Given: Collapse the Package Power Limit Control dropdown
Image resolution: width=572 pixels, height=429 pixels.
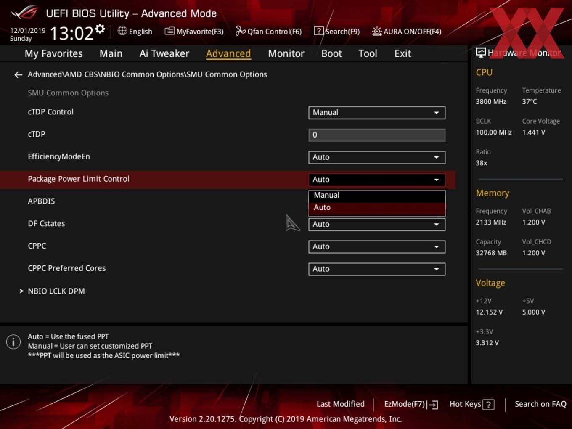Looking at the screenshot, I should [x=377, y=180].
